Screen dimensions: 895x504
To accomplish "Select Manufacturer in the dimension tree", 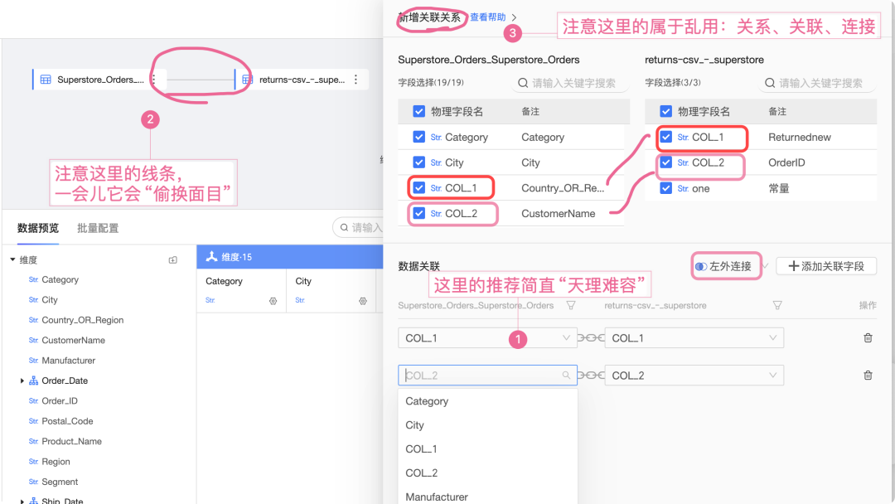I will tap(69, 361).
